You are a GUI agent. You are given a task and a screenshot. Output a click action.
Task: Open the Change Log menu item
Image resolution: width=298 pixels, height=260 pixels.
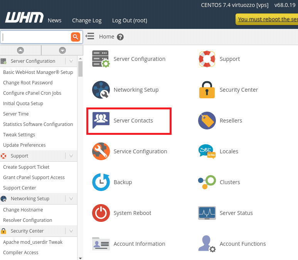tap(87, 20)
